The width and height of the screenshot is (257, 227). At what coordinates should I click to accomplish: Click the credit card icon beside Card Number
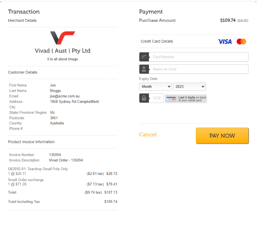click(144, 57)
